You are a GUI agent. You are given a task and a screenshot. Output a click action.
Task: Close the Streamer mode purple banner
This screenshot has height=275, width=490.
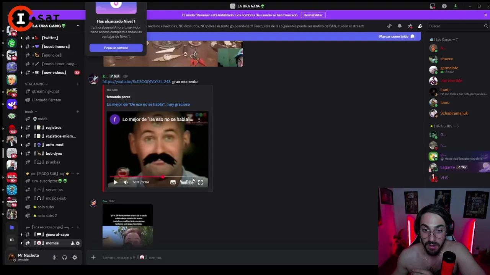(x=485, y=15)
